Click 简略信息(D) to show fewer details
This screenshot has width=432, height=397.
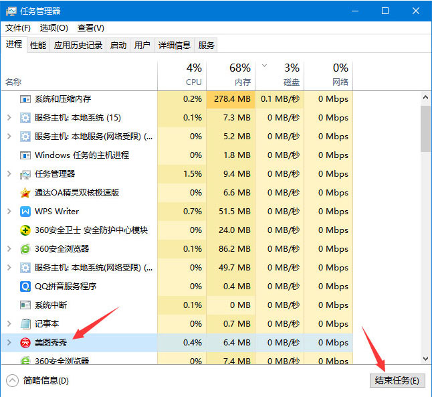45,381
